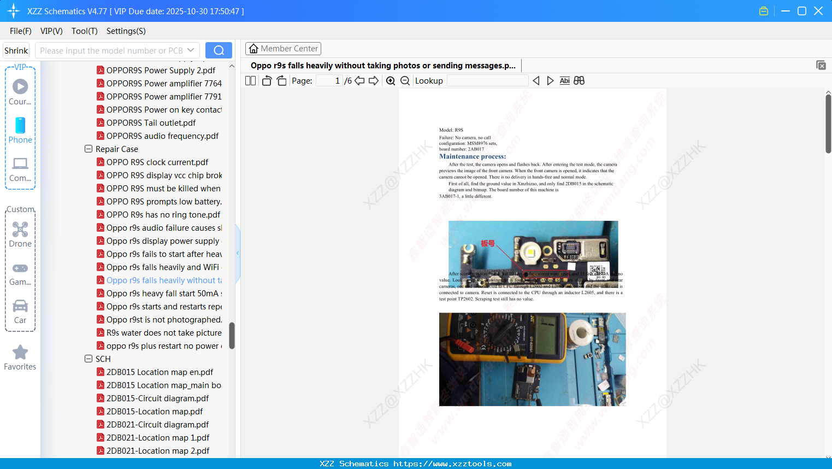
Task: Open the File(F) menu
Action: tap(21, 31)
